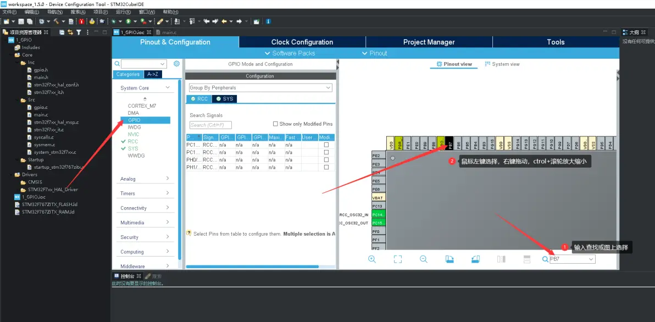The image size is (655, 322).
Task: Switch to the Pinout view
Action: click(454, 64)
